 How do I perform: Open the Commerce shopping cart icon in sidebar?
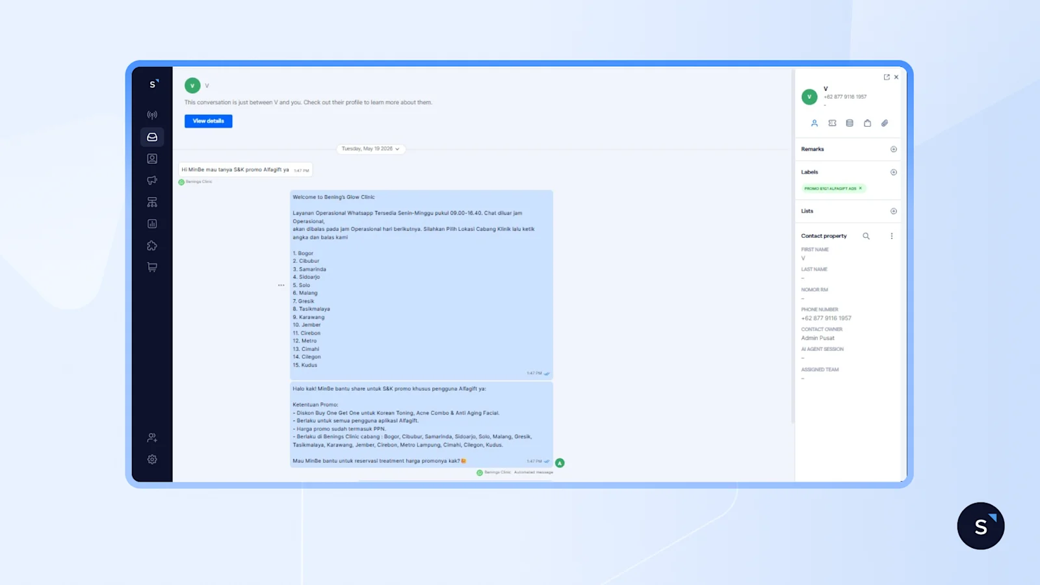tap(152, 267)
